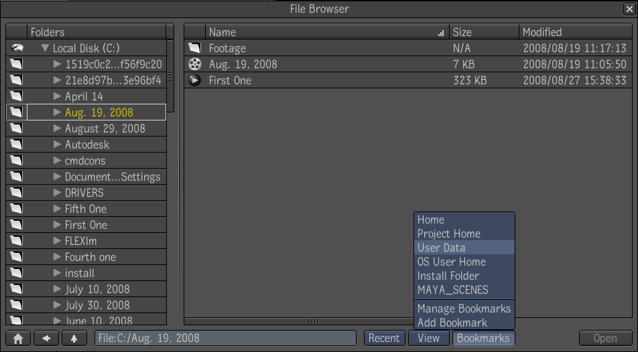
Task: Sort files by Modified column header
Action: click(x=575, y=32)
